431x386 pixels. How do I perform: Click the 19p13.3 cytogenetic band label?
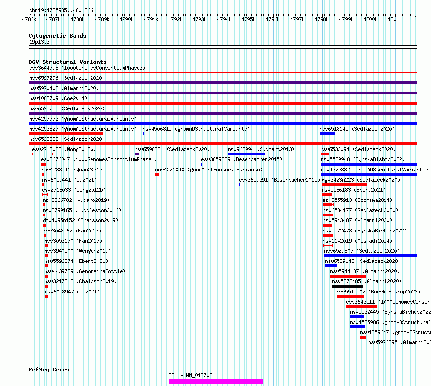point(39,42)
